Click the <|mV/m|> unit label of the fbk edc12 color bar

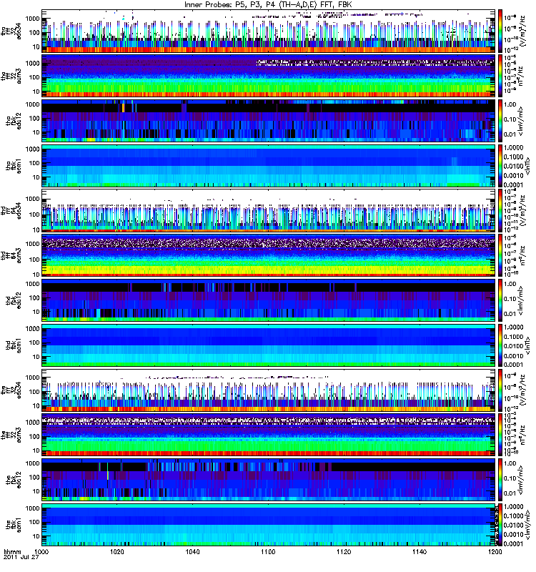(521, 480)
